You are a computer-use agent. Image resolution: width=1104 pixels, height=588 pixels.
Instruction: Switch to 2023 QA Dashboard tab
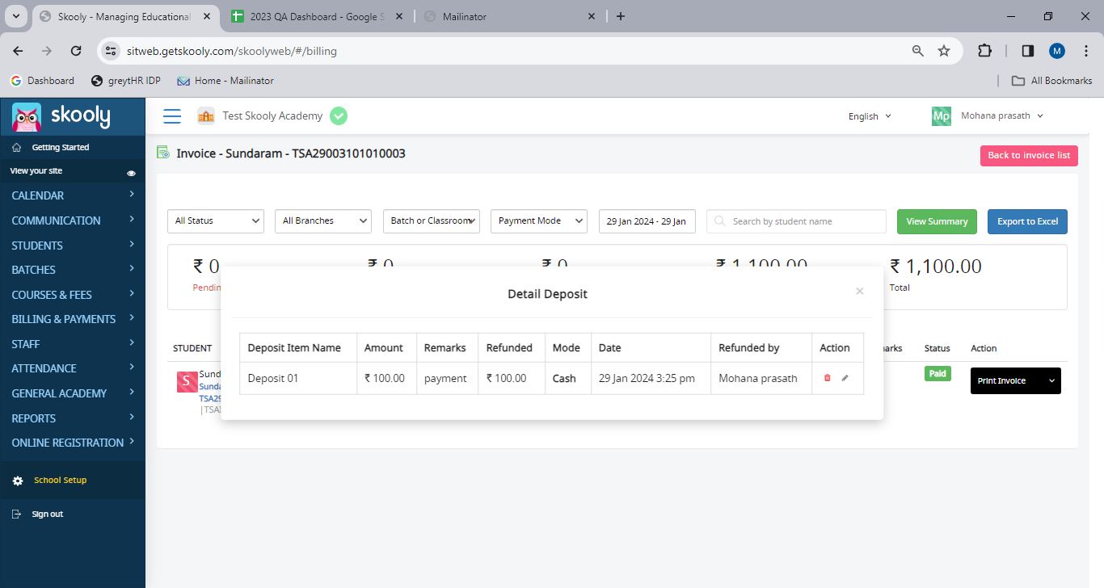pos(318,16)
